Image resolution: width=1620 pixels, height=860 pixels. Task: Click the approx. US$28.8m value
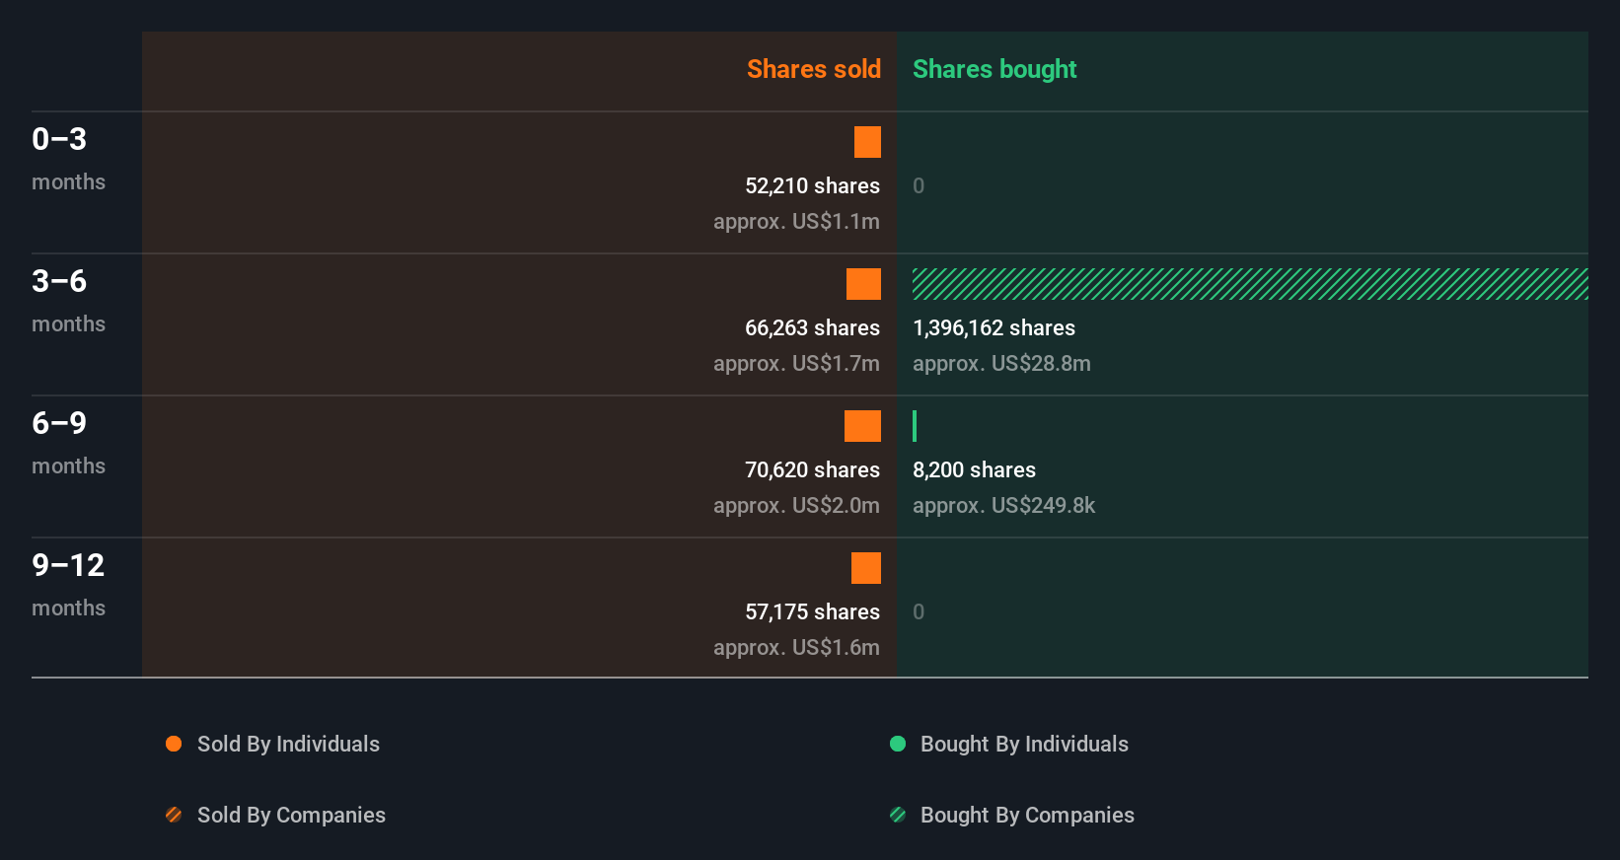click(x=1001, y=363)
